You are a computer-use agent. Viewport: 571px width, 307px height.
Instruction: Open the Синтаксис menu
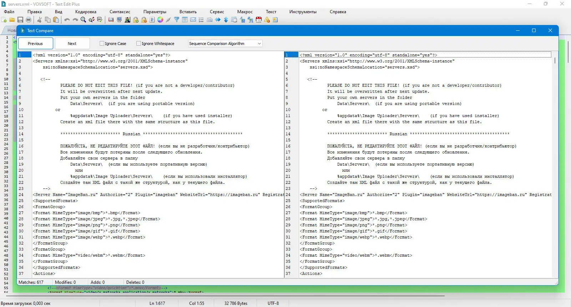point(120,12)
